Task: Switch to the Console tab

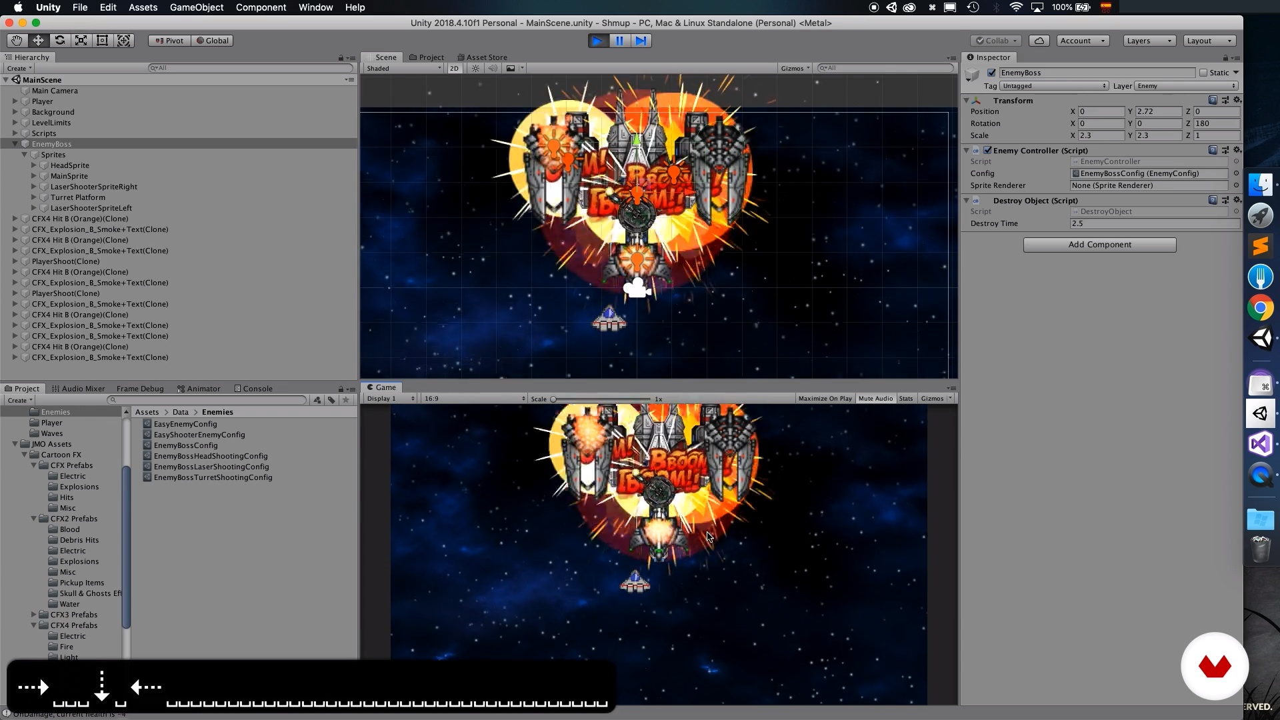Action: (x=253, y=389)
